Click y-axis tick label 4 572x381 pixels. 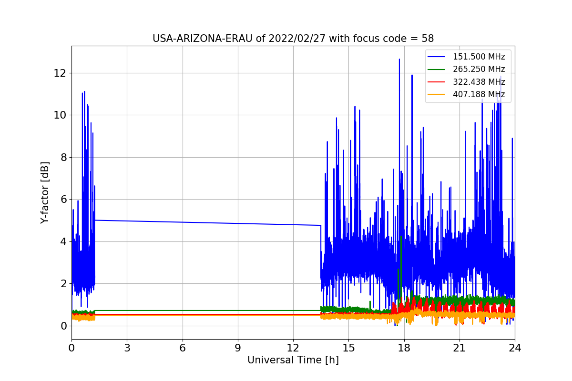coord(63,241)
